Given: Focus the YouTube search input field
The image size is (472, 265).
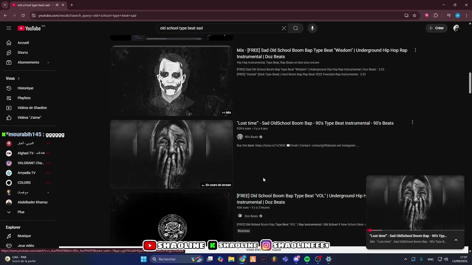Looking at the screenshot, I should click(x=218, y=28).
